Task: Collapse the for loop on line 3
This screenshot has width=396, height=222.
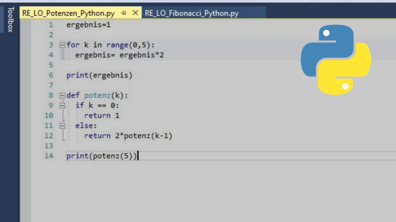Action: coord(62,45)
